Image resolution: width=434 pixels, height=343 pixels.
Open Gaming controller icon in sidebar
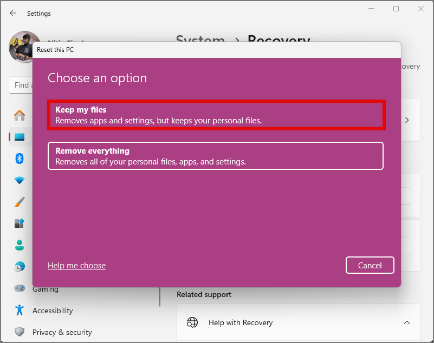tap(20, 288)
